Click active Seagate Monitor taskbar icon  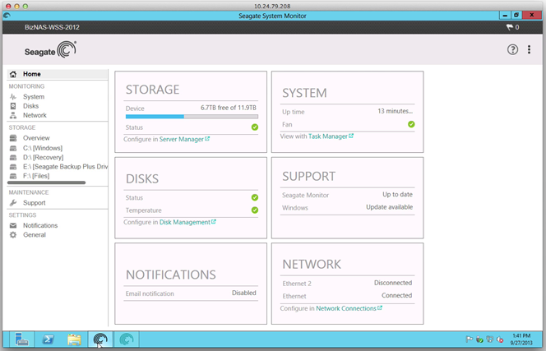pos(100,339)
